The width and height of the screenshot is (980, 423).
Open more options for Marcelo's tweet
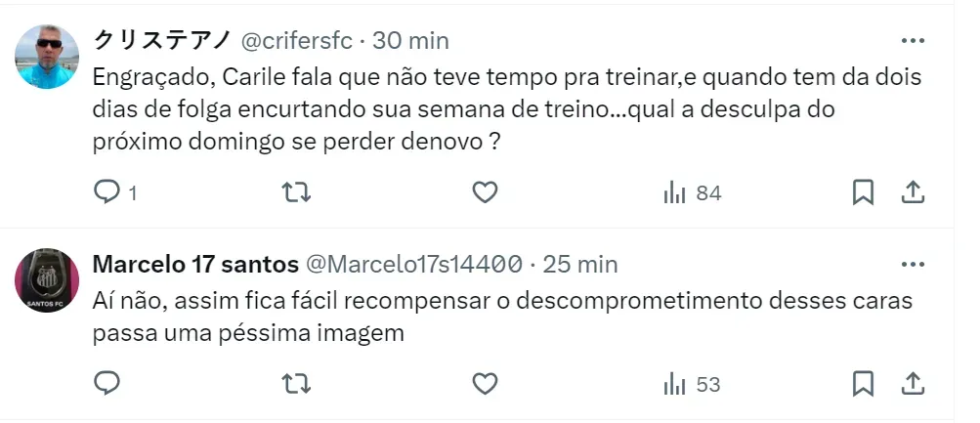[x=912, y=264]
